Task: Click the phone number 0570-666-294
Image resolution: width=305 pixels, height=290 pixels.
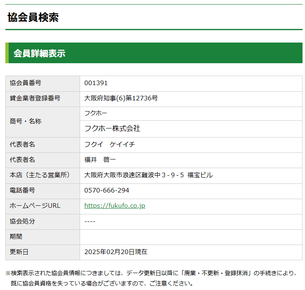Action: tap(106, 190)
